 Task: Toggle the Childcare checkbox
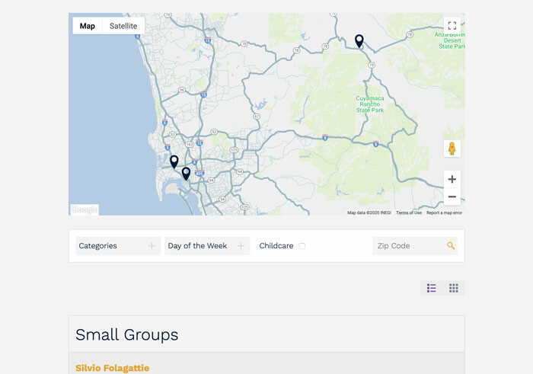(302, 246)
